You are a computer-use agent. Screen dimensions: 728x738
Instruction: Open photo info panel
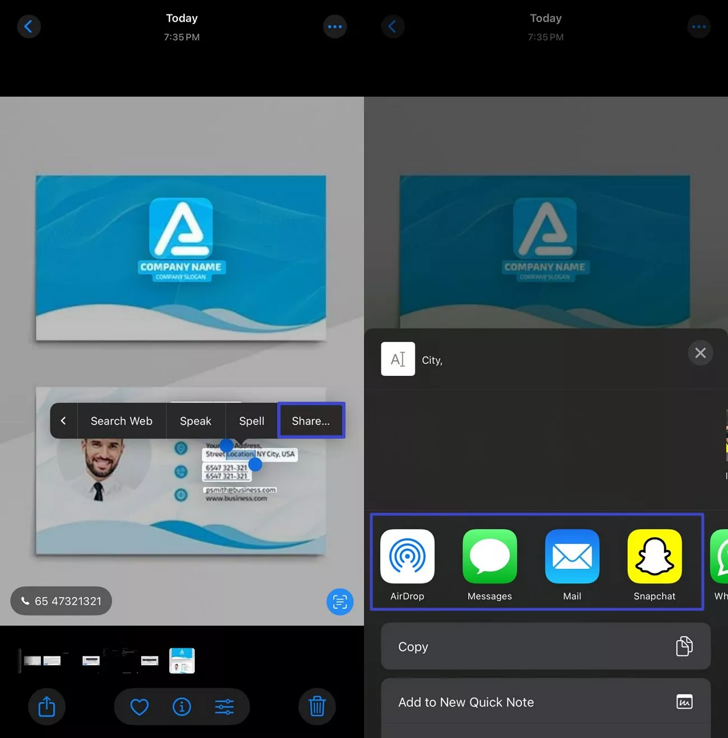click(181, 707)
